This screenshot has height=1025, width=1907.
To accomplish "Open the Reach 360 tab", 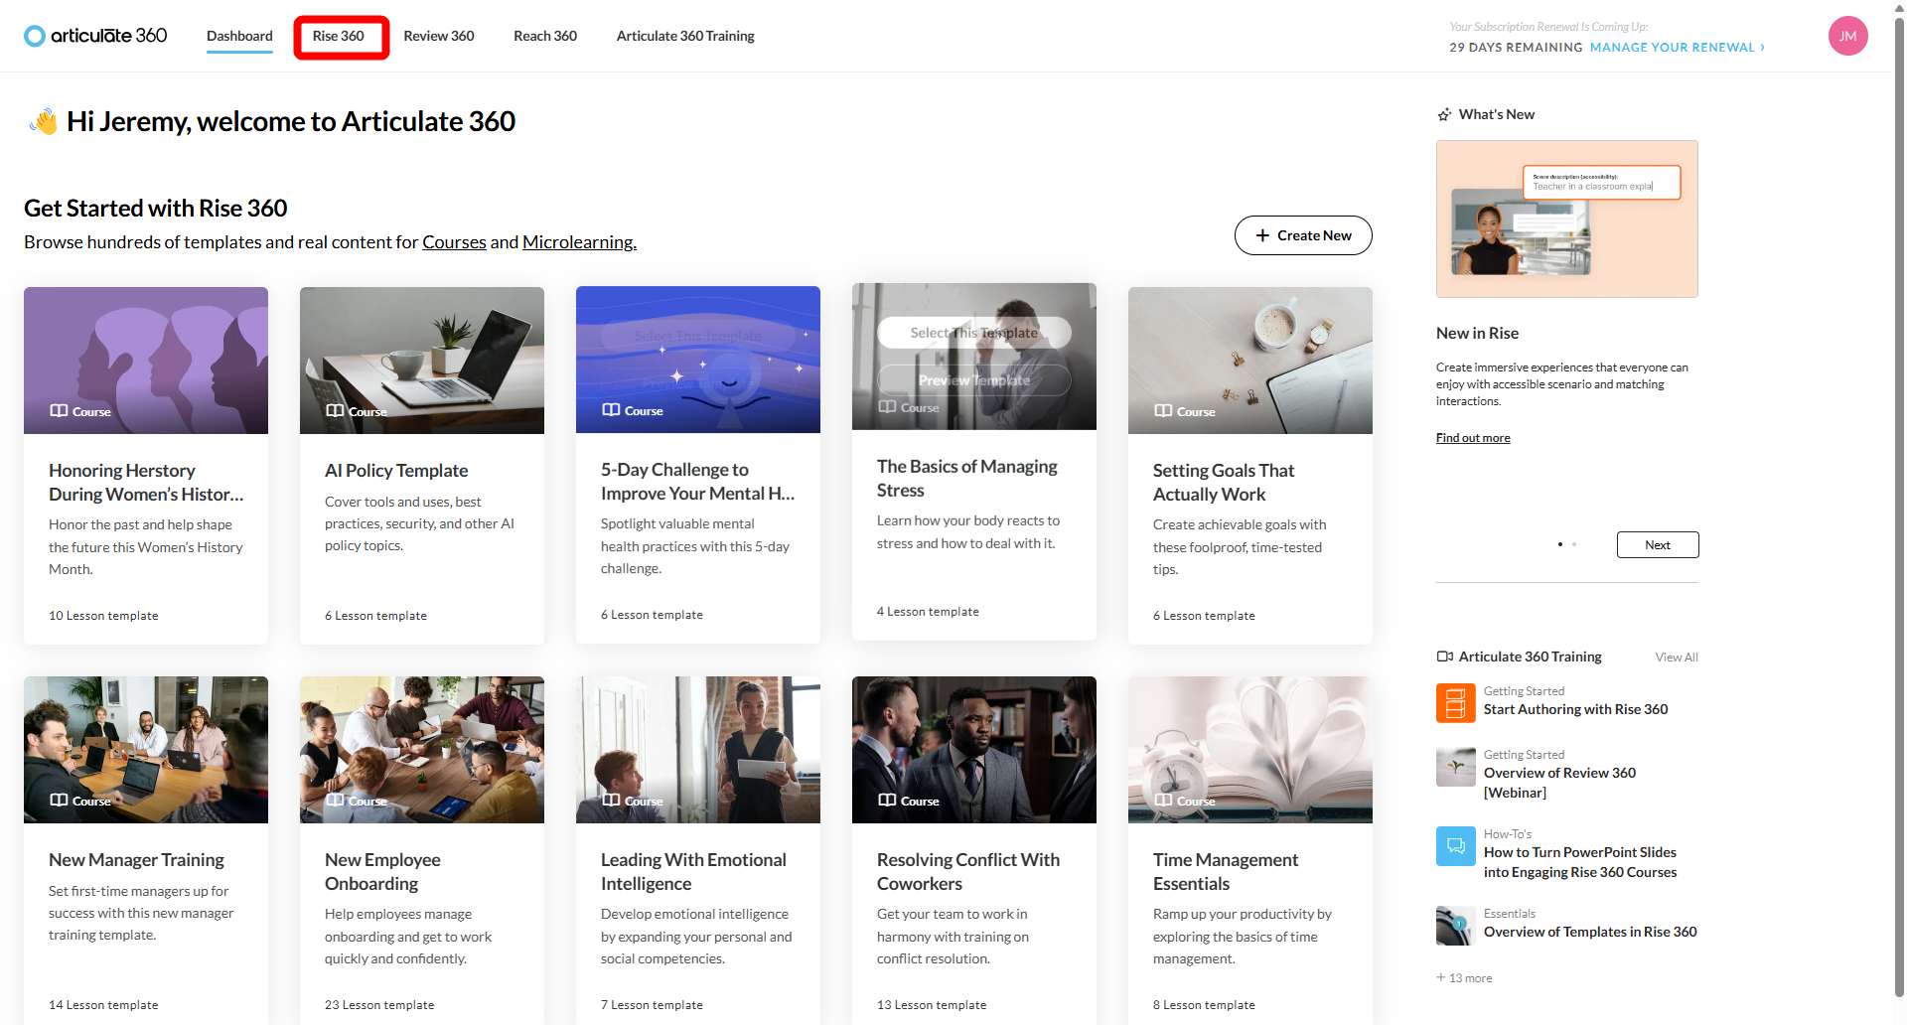I will click(545, 36).
